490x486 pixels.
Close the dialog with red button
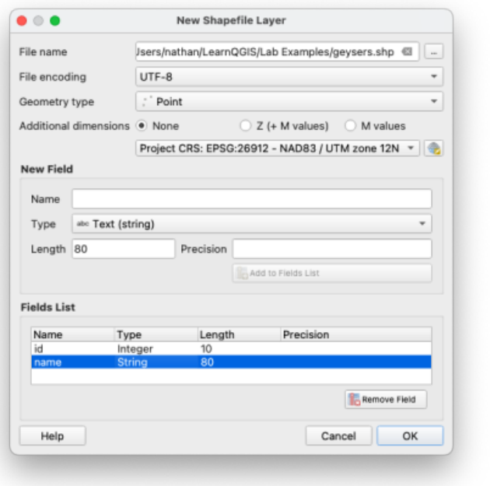[22, 21]
